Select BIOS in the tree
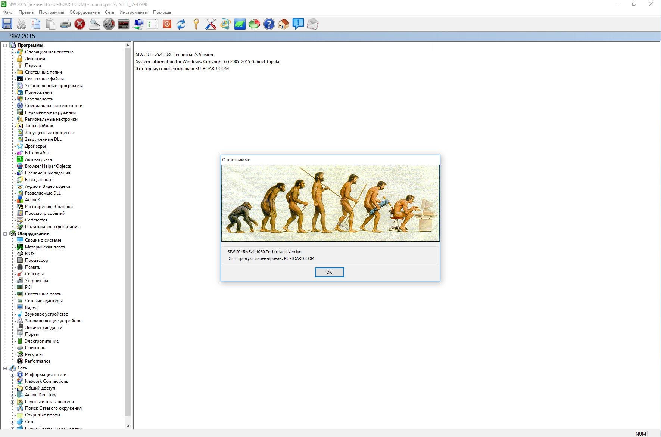The image size is (661, 437). [29, 254]
